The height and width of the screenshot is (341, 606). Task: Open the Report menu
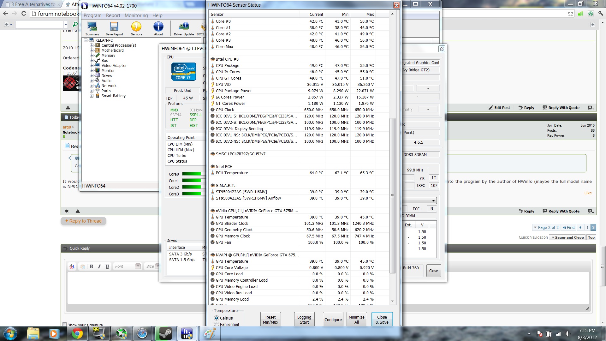[x=113, y=15]
